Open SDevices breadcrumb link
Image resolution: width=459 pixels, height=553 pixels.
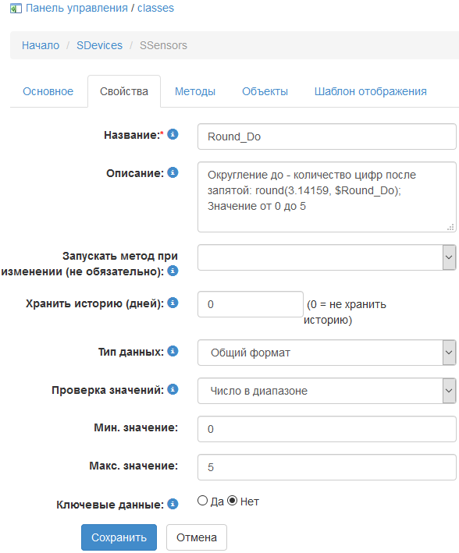point(100,45)
